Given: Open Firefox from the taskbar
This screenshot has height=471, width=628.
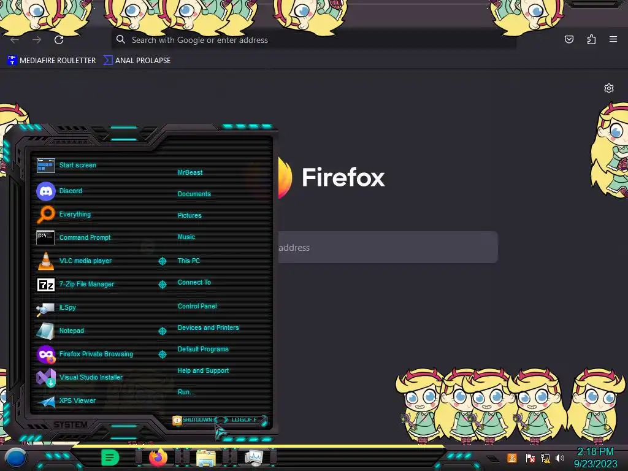Looking at the screenshot, I should click(x=158, y=458).
